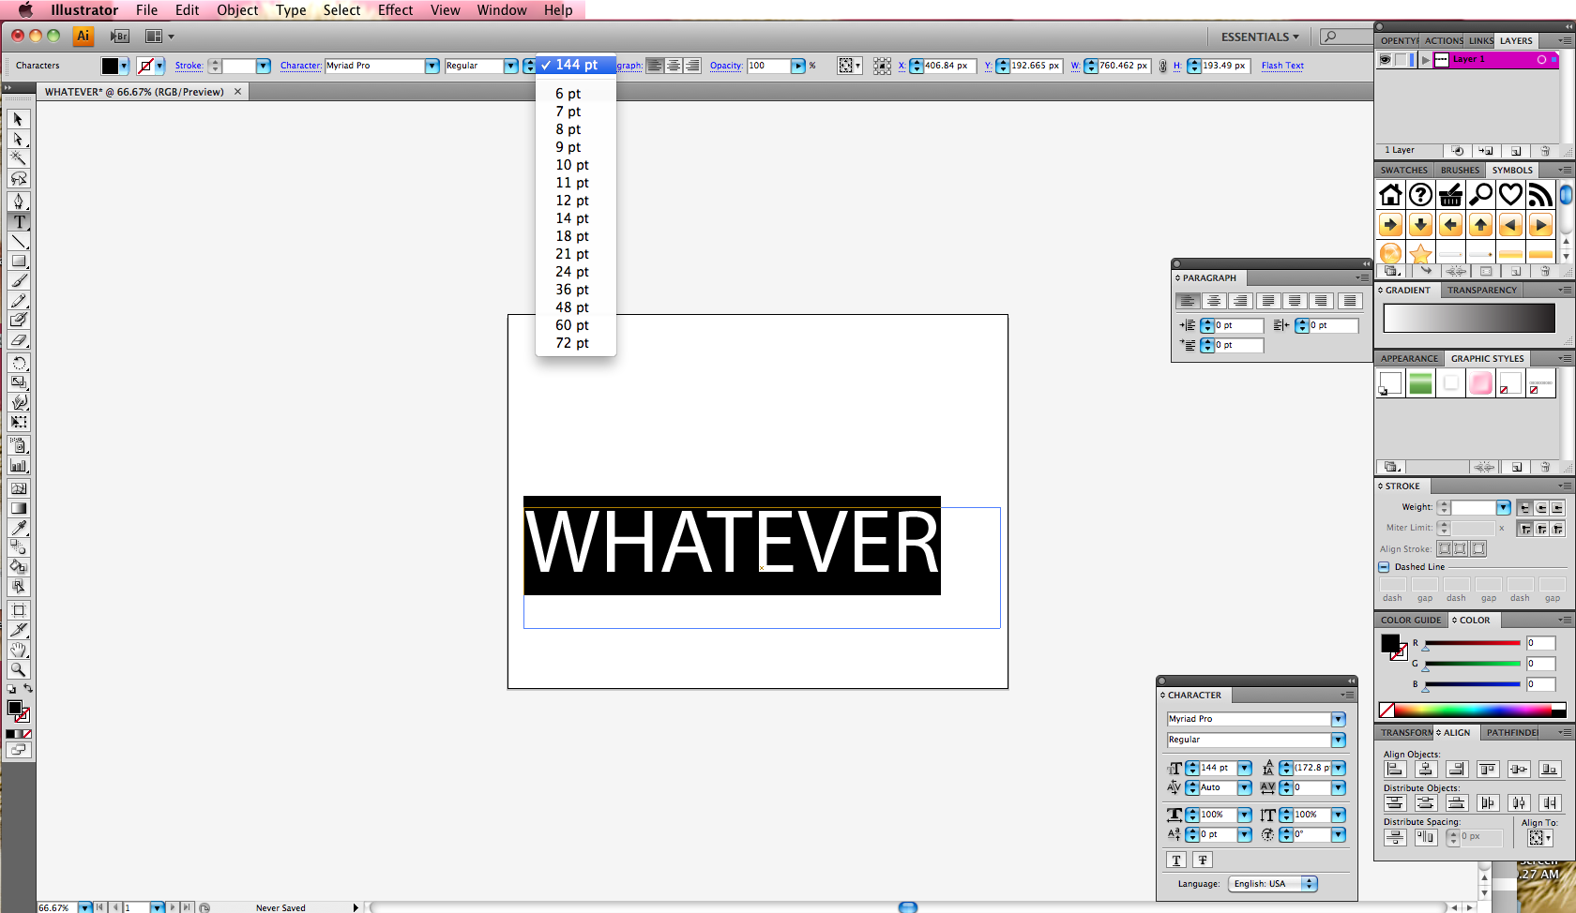Select the Artboard tool
This screenshot has height=913, width=1576.
18,610
